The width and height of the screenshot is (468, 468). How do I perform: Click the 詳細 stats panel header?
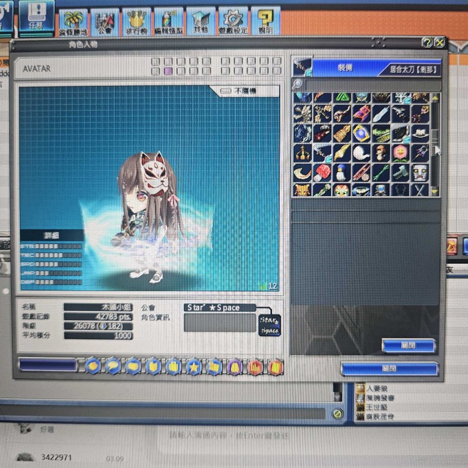click(x=52, y=235)
